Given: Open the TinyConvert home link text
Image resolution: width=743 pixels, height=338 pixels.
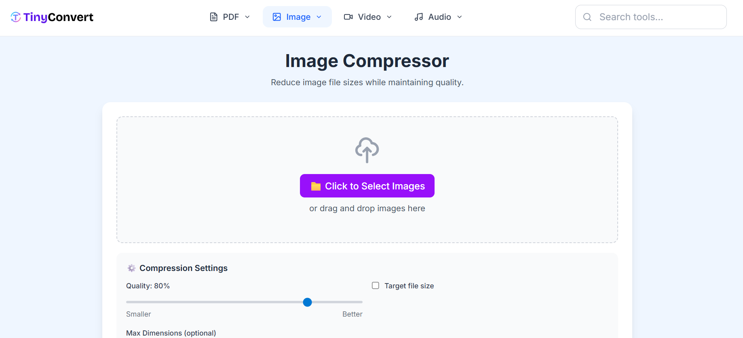Looking at the screenshot, I should pyautogui.click(x=58, y=17).
